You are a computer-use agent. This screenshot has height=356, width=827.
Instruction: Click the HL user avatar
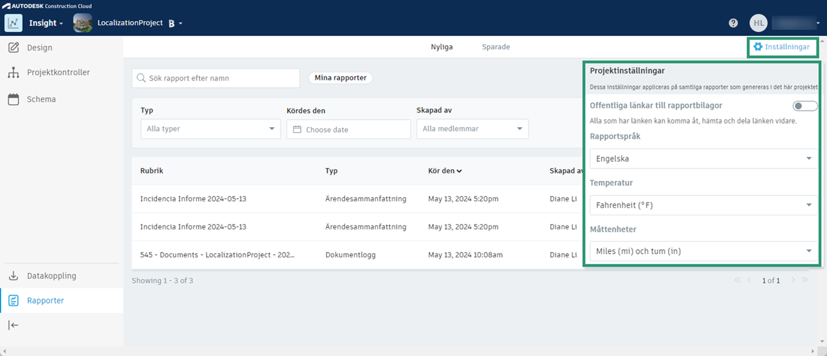tap(758, 23)
